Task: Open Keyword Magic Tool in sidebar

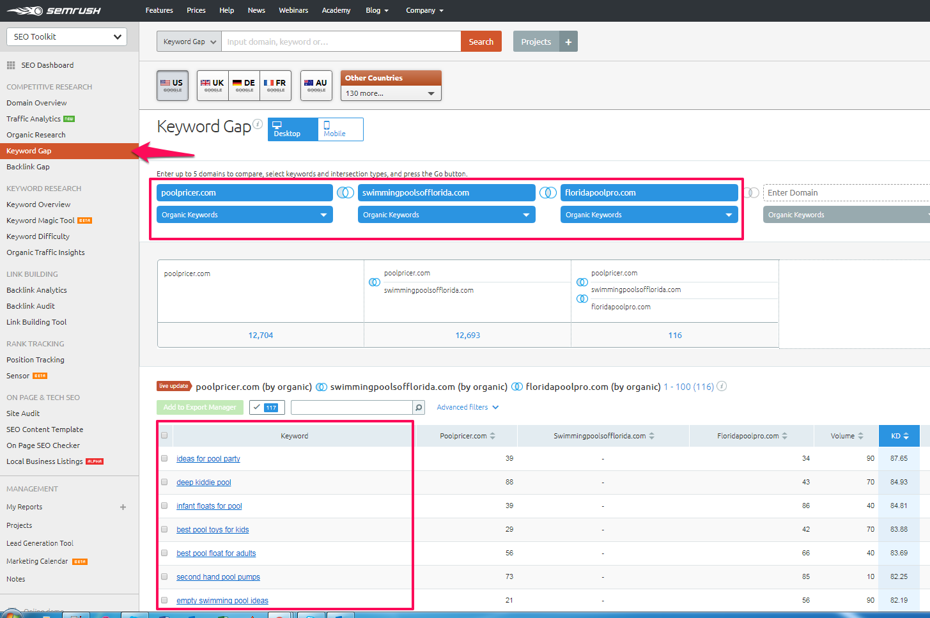Action: pos(40,220)
